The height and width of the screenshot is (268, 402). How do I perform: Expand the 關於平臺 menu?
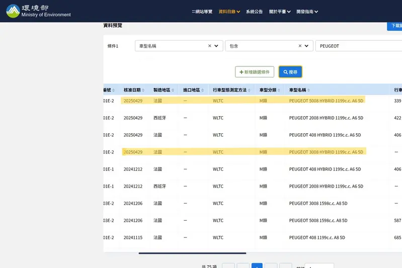280,12
